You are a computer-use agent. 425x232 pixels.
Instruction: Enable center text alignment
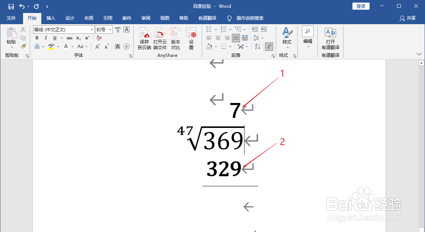218,38
